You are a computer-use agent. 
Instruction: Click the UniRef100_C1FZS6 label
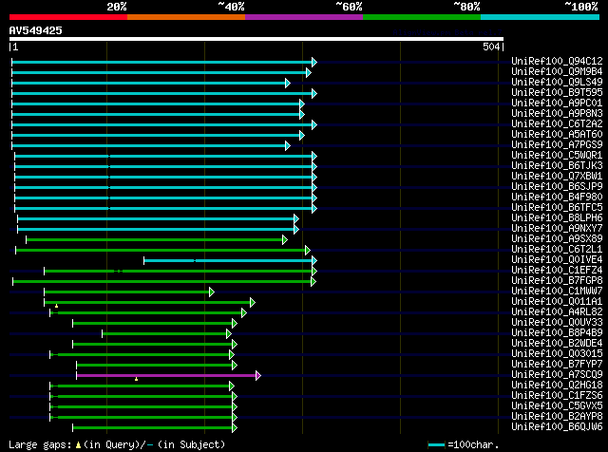(x=557, y=396)
